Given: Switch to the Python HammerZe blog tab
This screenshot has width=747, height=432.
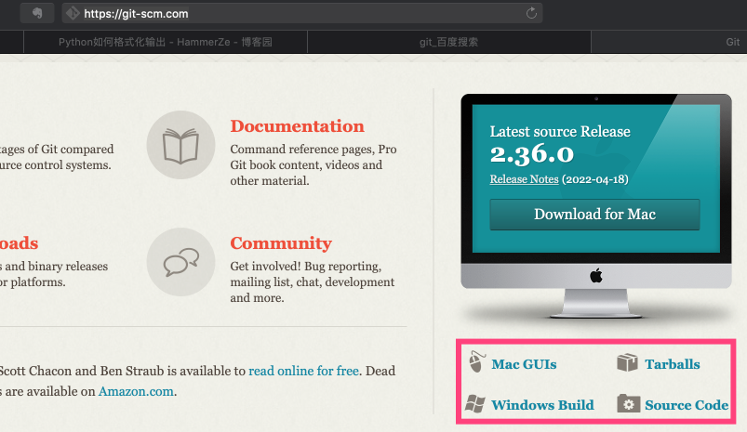Looking at the screenshot, I should 166,42.
